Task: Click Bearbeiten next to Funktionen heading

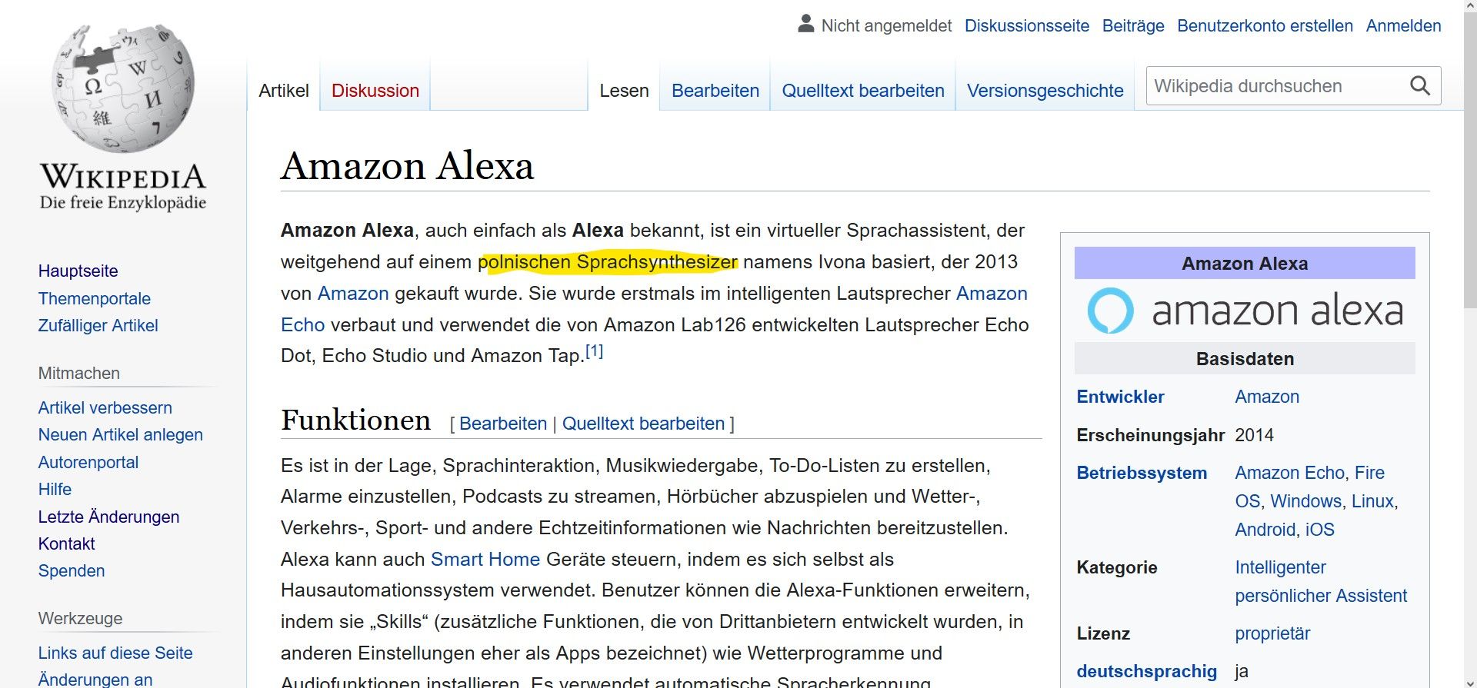Action: click(x=502, y=424)
